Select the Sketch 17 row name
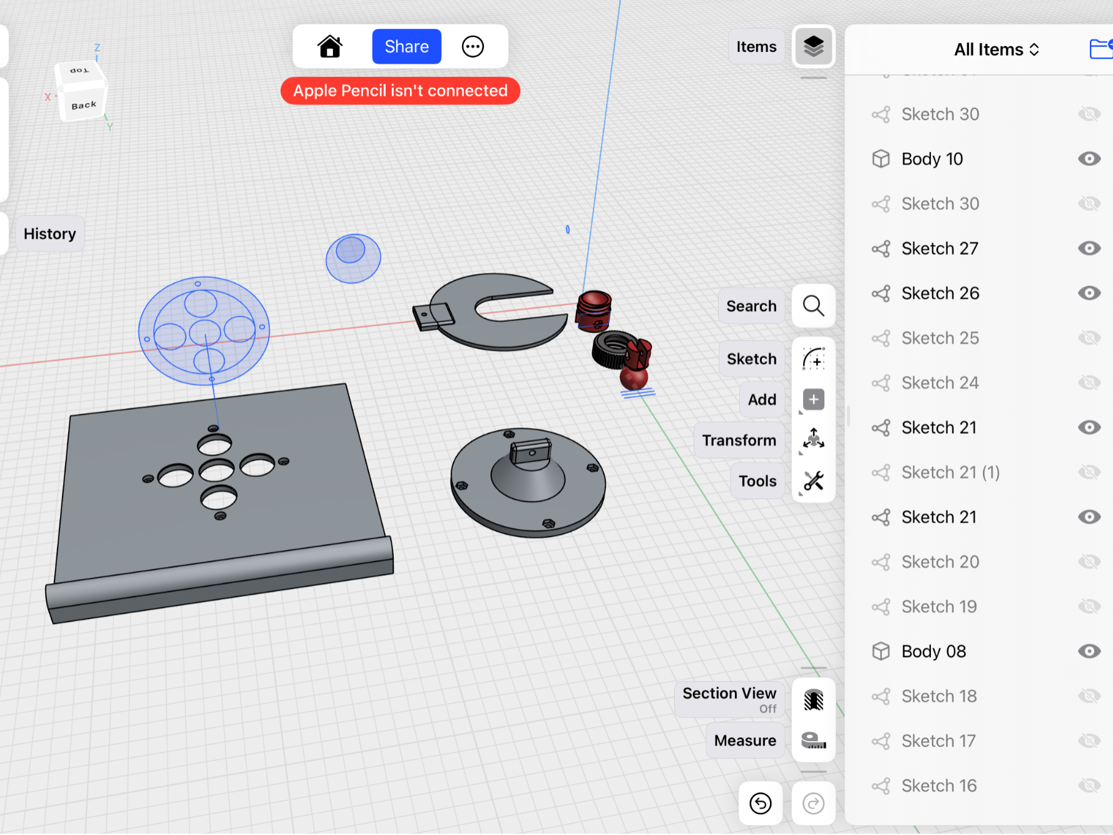Viewport: 1113px width, 835px height. click(938, 741)
